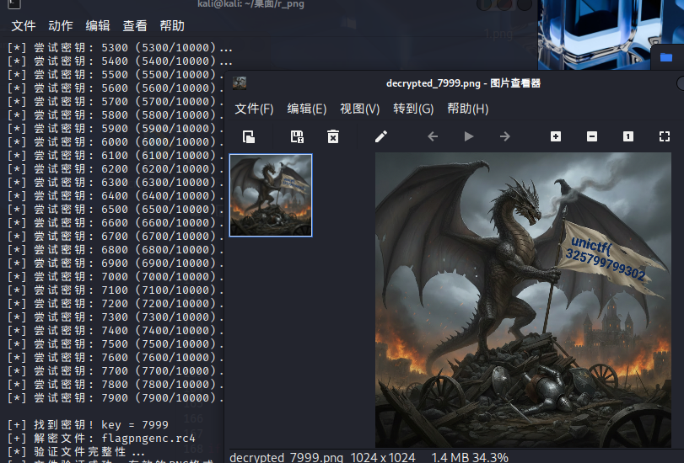Go to next image with right arrow

coord(505,136)
